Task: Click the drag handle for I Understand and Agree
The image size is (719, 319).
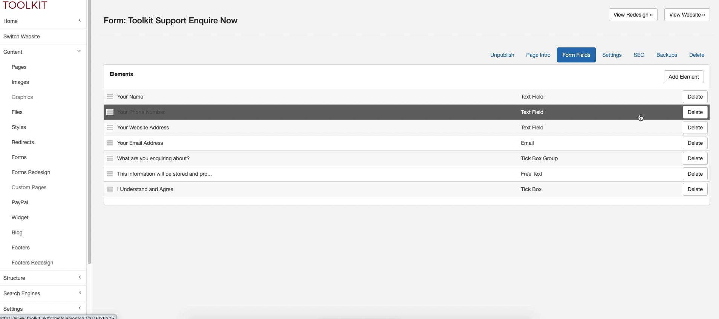Action: (x=110, y=189)
